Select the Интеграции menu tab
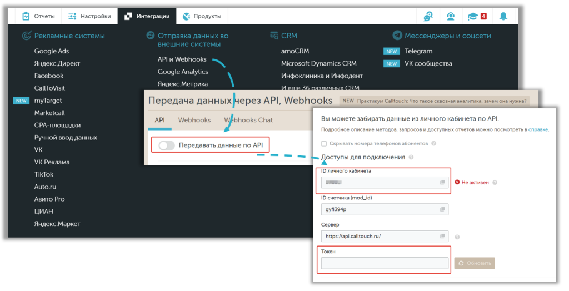This screenshot has height=291, width=569. (x=147, y=16)
